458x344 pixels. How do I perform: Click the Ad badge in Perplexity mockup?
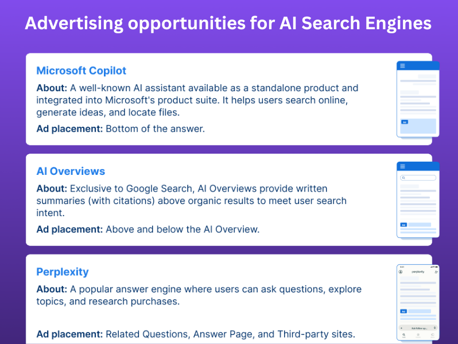[404, 311]
